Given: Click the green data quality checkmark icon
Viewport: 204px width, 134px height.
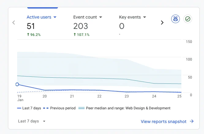Looking at the screenshot, I should [187, 19].
